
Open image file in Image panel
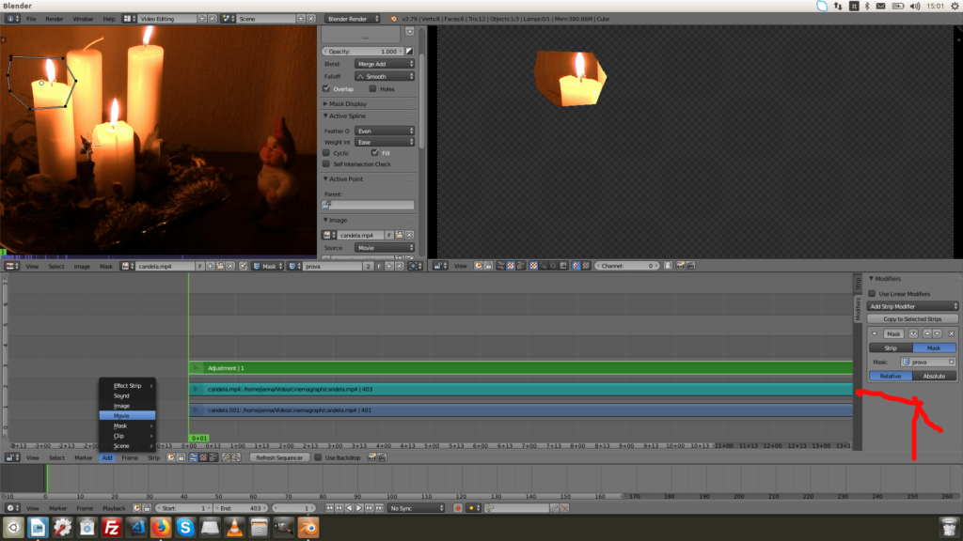[399, 235]
